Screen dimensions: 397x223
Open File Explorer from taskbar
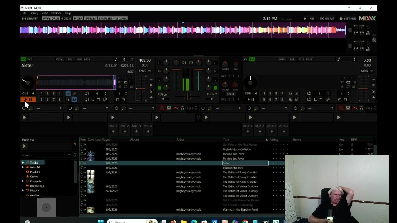pos(184,221)
